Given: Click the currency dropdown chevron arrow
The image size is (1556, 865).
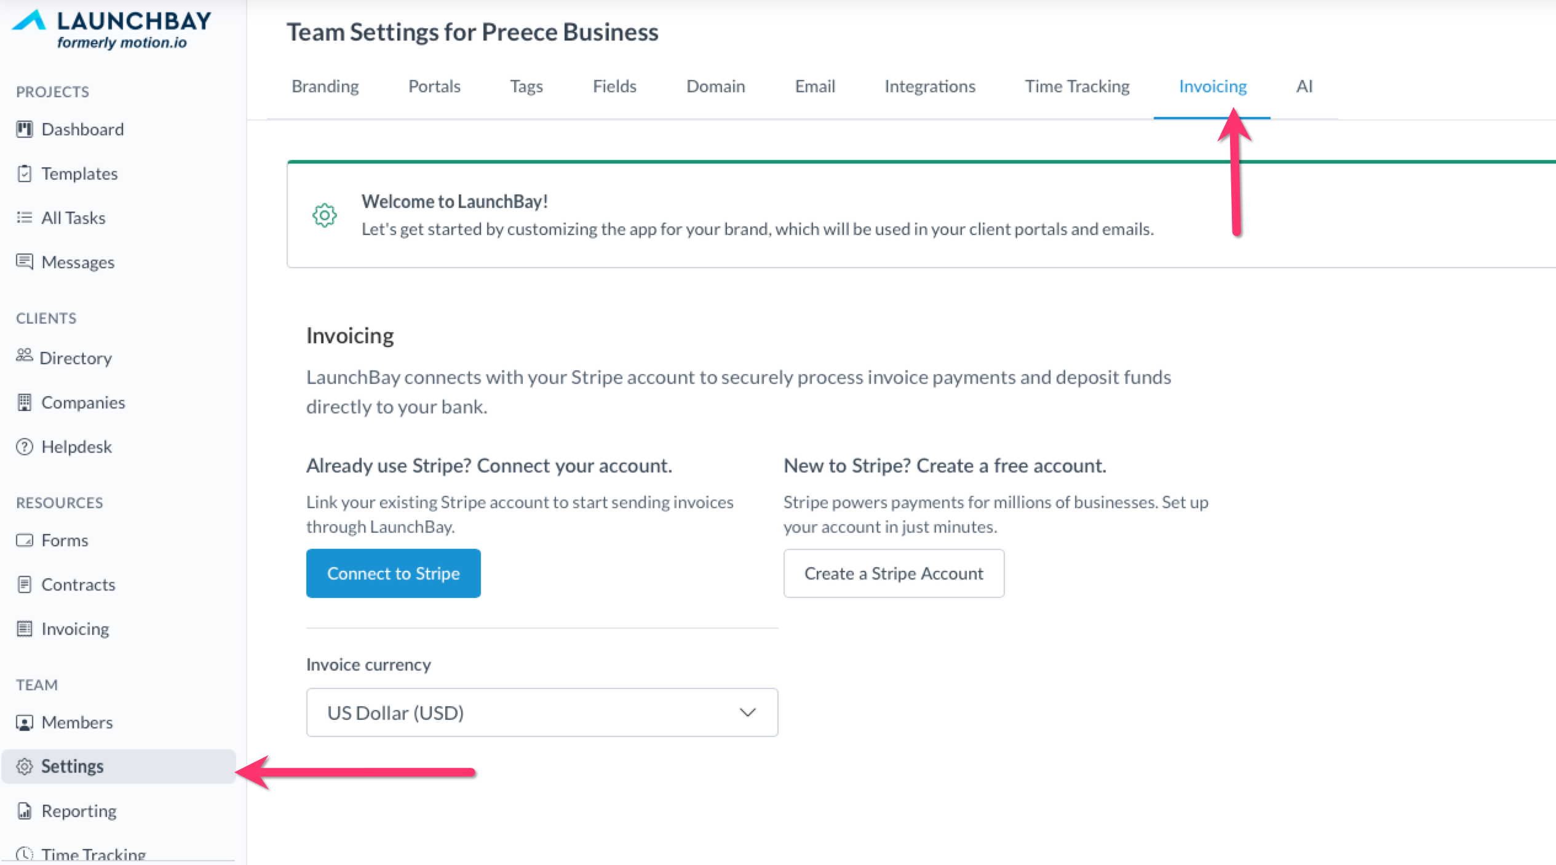Looking at the screenshot, I should click(747, 712).
